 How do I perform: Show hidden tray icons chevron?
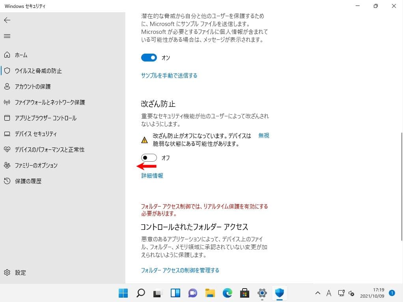click(318, 293)
